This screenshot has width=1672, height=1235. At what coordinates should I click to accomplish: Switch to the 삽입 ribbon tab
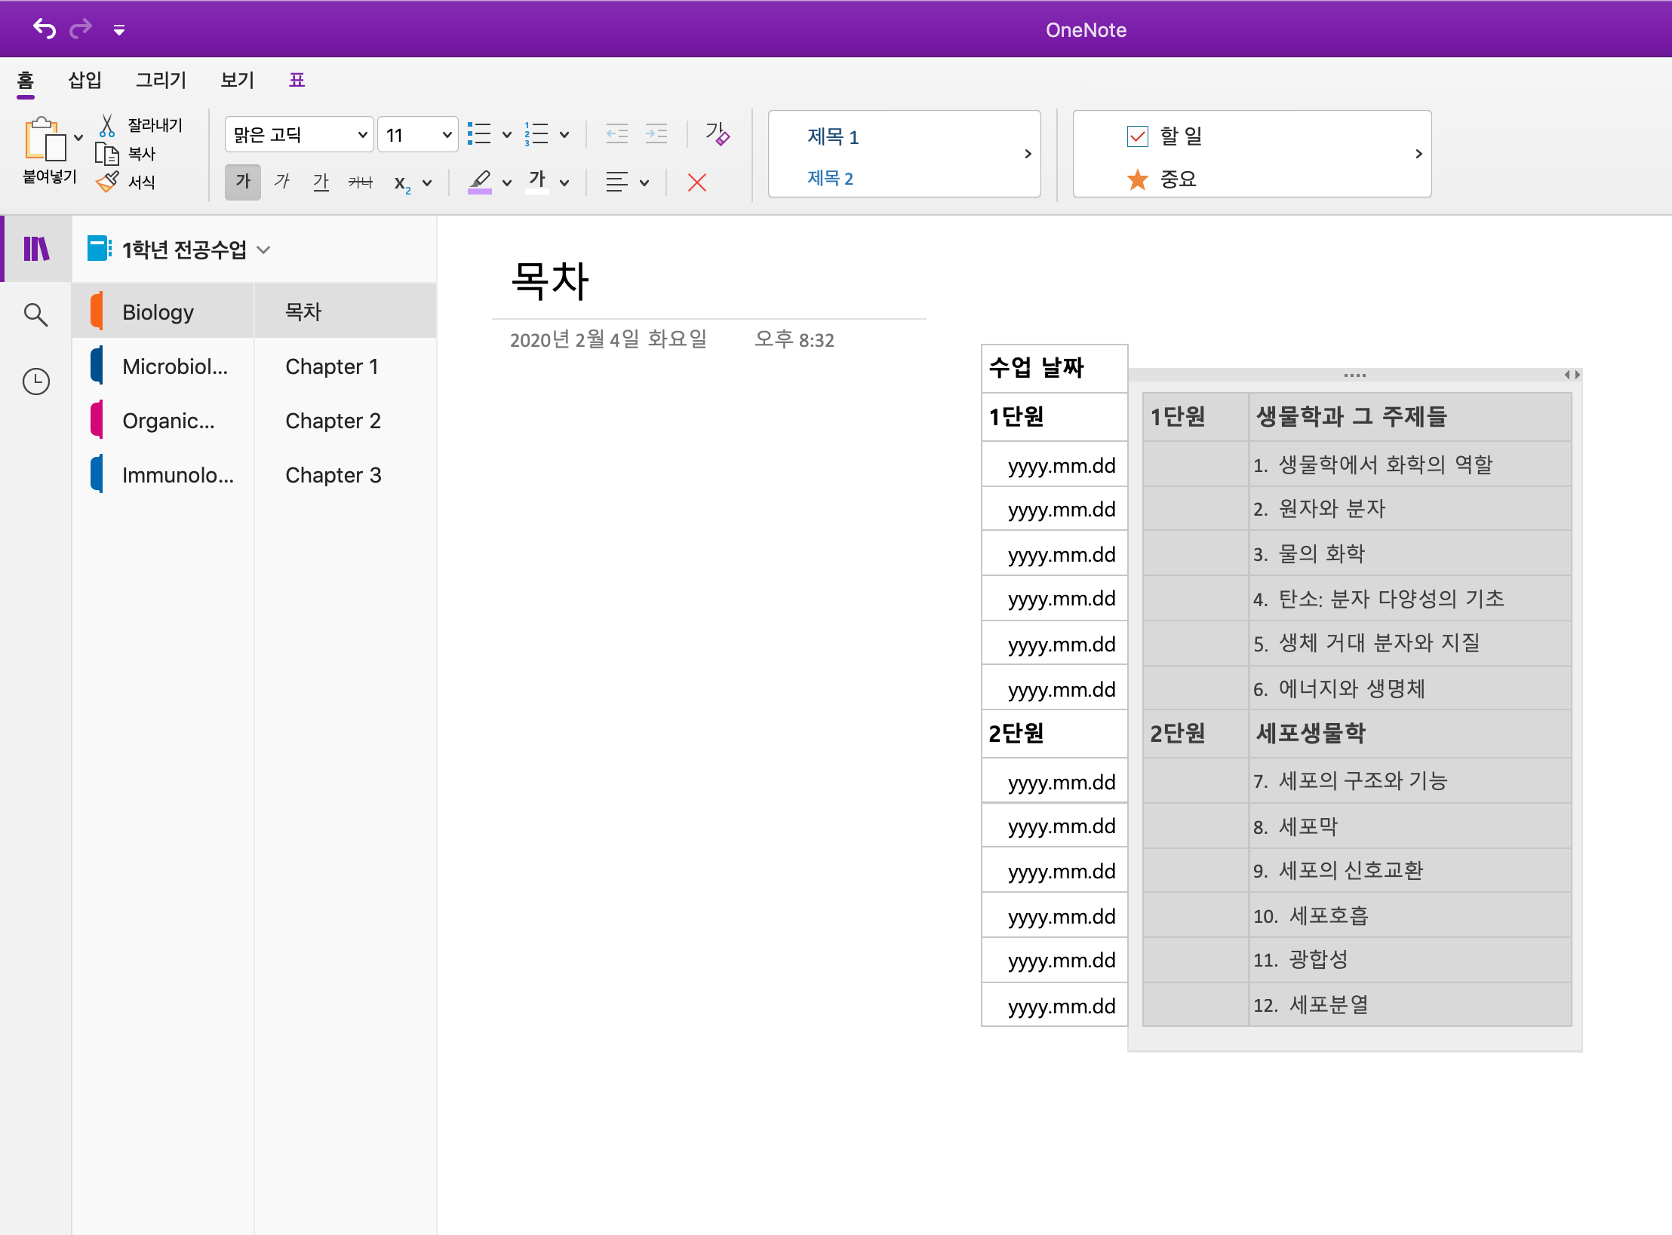click(85, 80)
